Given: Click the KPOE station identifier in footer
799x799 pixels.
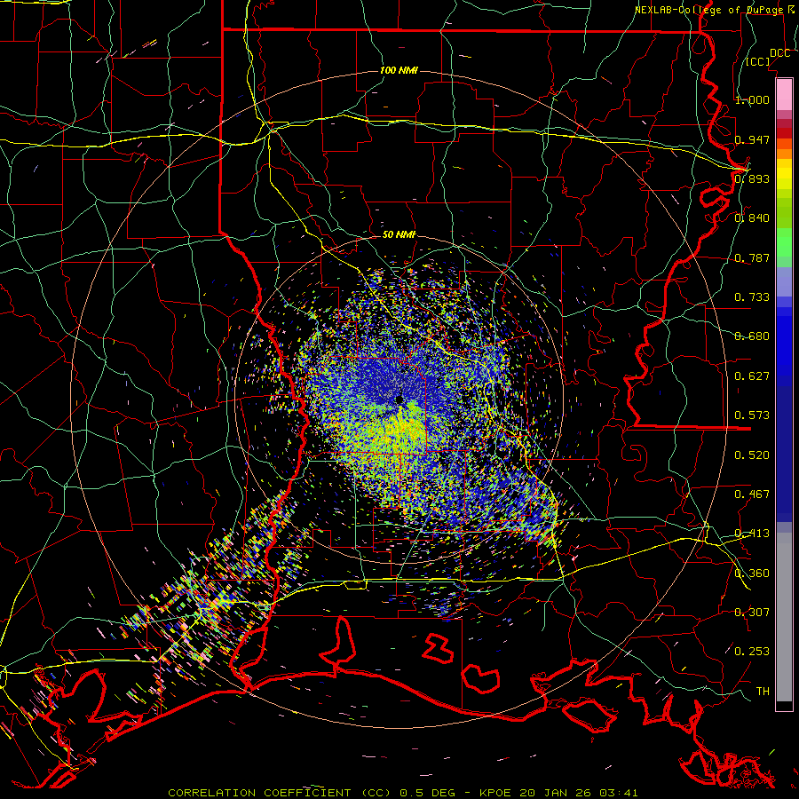Looking at the screenshot, I should coord(495,793).
